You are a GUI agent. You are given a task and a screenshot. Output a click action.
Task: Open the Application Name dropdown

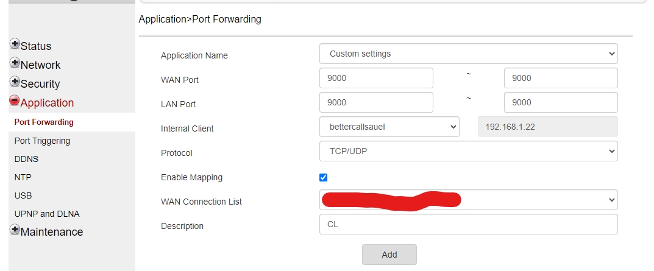coord(468,54)
